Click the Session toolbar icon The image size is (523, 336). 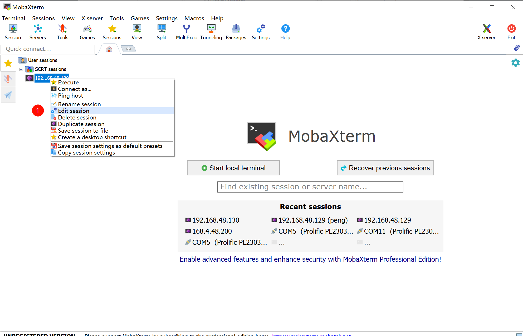pyautogui.click(x=13, y=32)
